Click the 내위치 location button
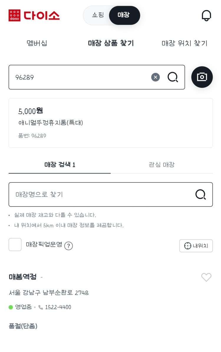 click(x=196, y=246)
